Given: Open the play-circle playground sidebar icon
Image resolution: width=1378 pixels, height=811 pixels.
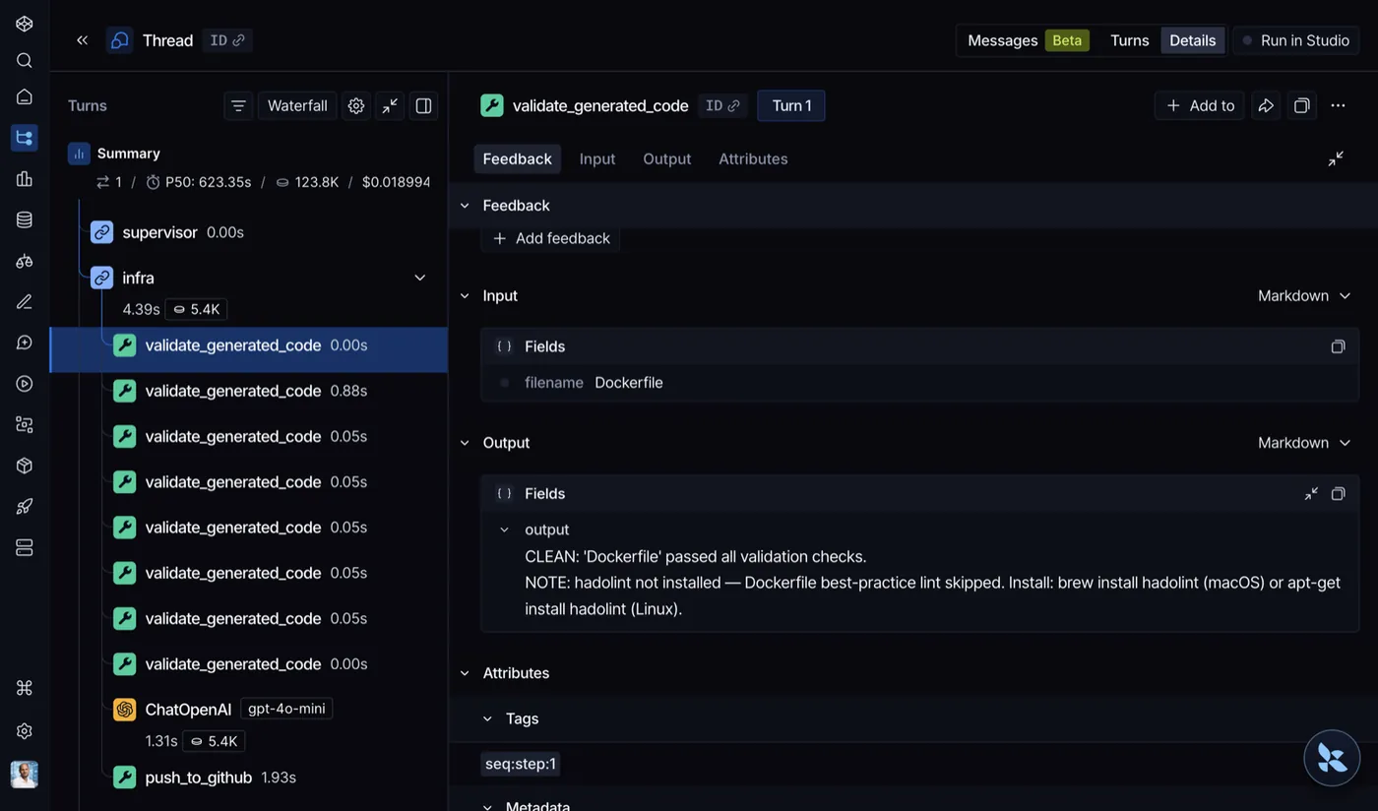Looking at the screenshot, I should tap(25, 383).
